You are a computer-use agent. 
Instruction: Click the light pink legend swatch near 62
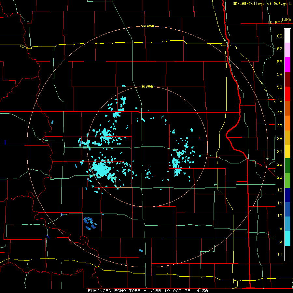[287, 50]
